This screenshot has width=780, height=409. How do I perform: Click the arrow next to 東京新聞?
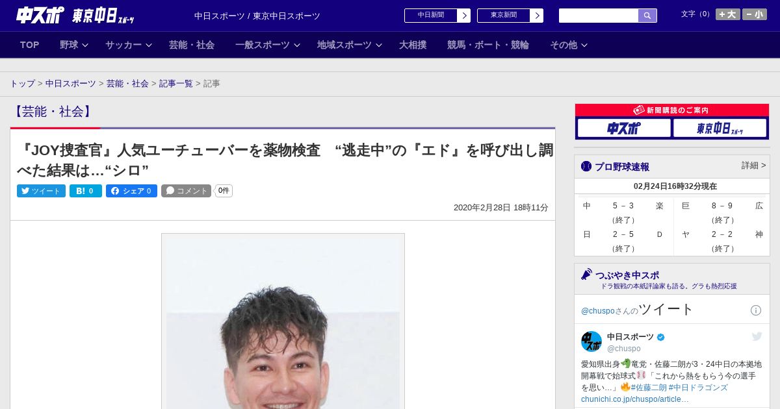537,16
